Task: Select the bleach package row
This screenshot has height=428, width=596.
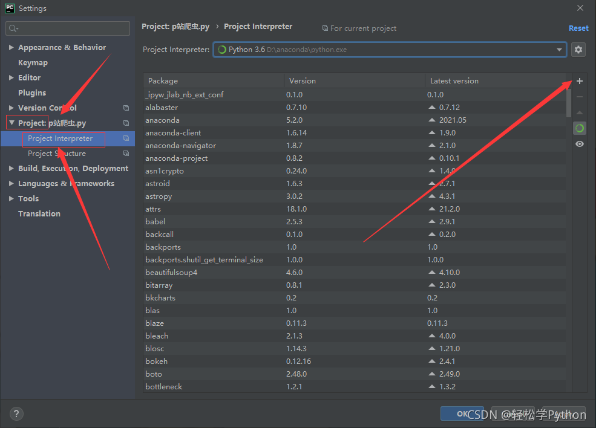Action: 354,336
